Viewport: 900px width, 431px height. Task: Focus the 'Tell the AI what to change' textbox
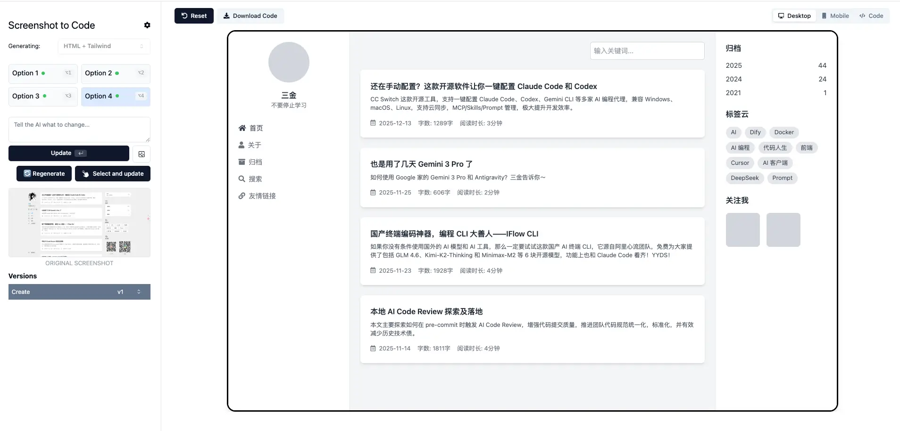click(79, 130)
